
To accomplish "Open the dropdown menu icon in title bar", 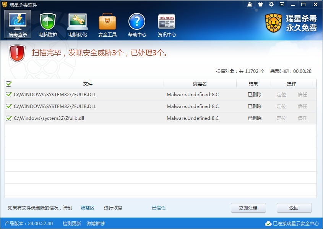I will coord(282,4).
